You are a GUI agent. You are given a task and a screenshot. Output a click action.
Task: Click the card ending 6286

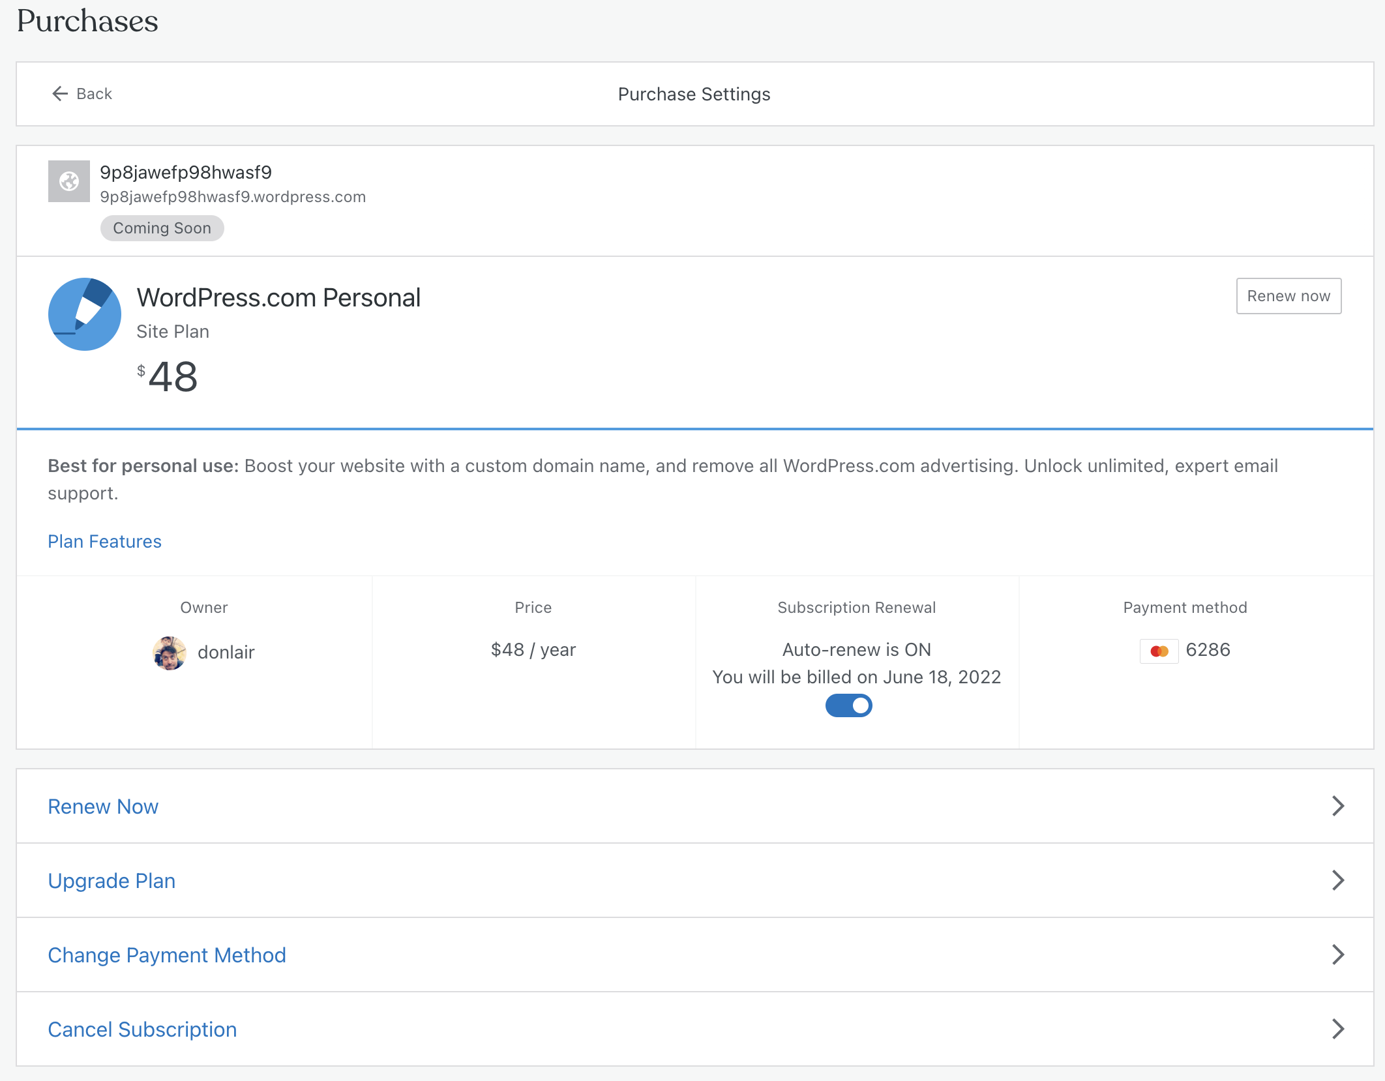point(1208,650)
